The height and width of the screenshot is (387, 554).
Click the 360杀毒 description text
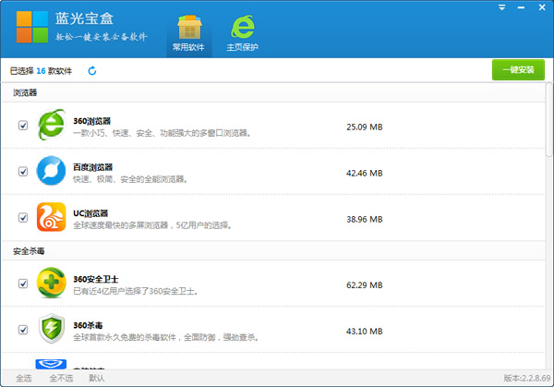165,337
